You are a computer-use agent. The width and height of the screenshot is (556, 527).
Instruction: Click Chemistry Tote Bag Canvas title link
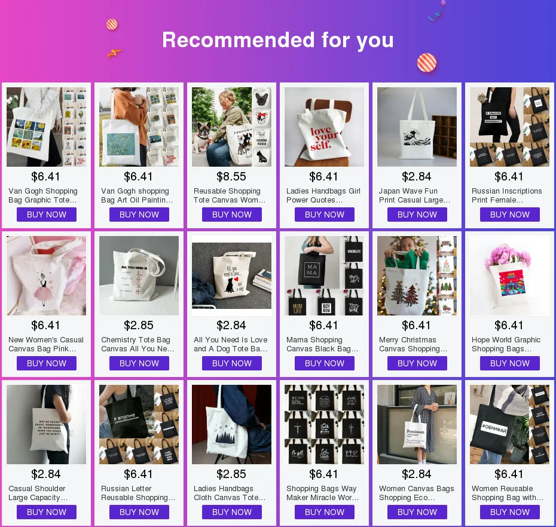pos(138,344)
